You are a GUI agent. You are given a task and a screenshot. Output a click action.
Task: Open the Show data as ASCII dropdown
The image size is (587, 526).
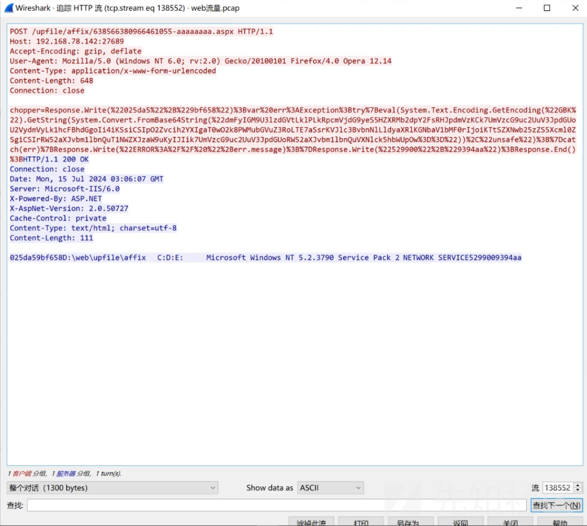point(330,488)
